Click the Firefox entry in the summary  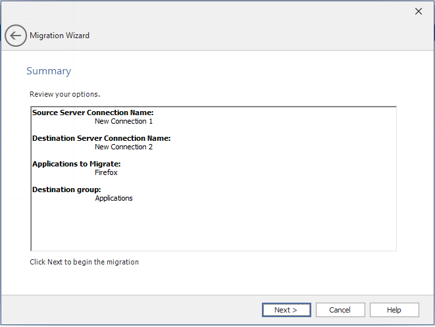(106, 172)
